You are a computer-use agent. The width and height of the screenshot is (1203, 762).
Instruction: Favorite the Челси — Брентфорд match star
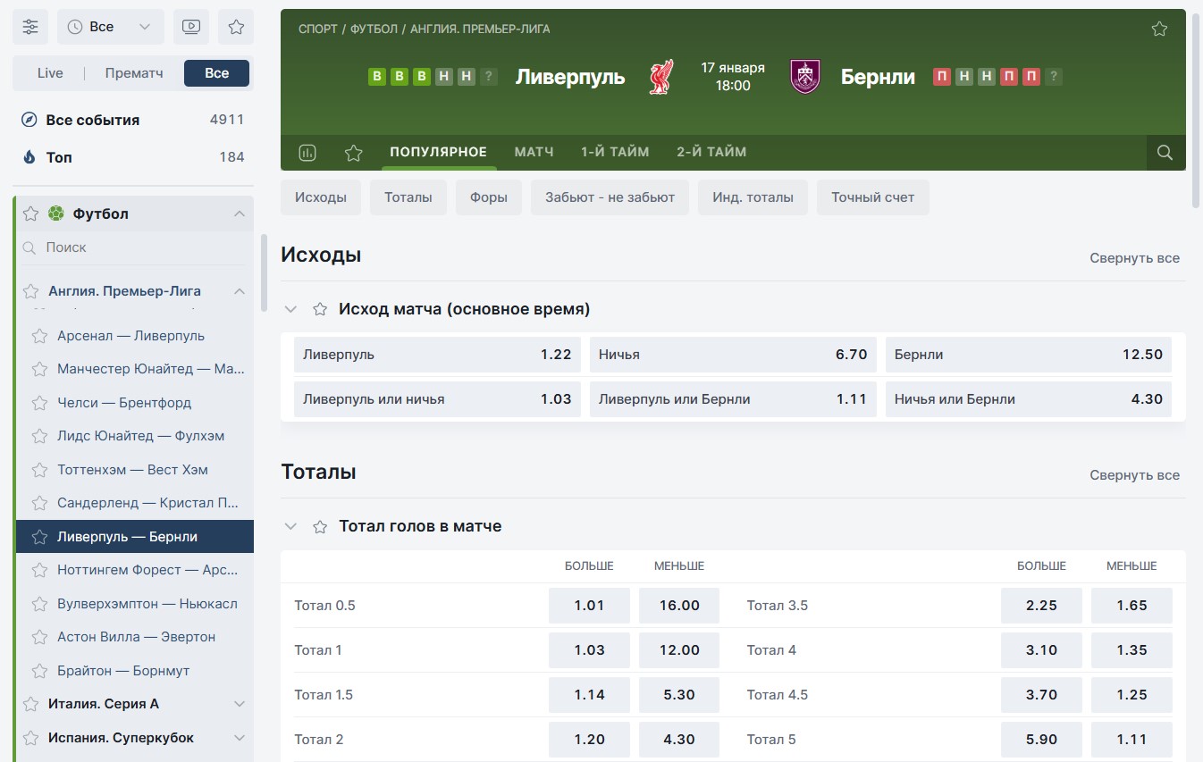tap(39, 403)
